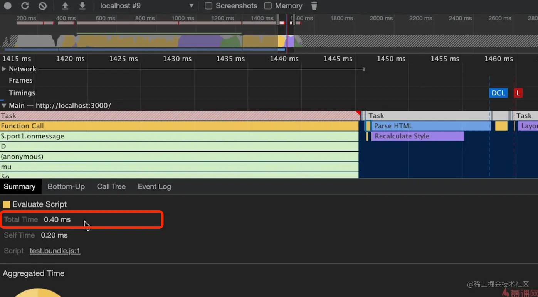Select the D function flame entry
538x297 pixels.
tap(179, 147)
